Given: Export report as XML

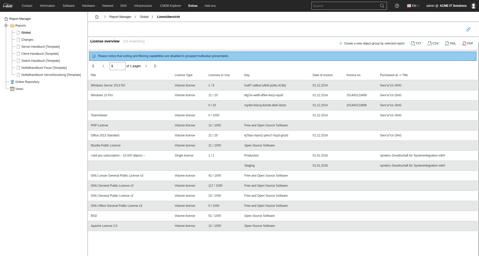Looking at the screenshot, I should (x=450, y=43).
